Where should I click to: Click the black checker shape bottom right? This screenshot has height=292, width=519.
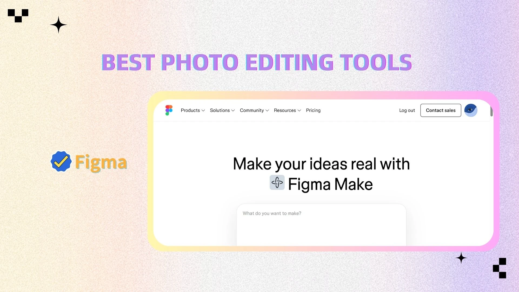[x=500, y=268]
